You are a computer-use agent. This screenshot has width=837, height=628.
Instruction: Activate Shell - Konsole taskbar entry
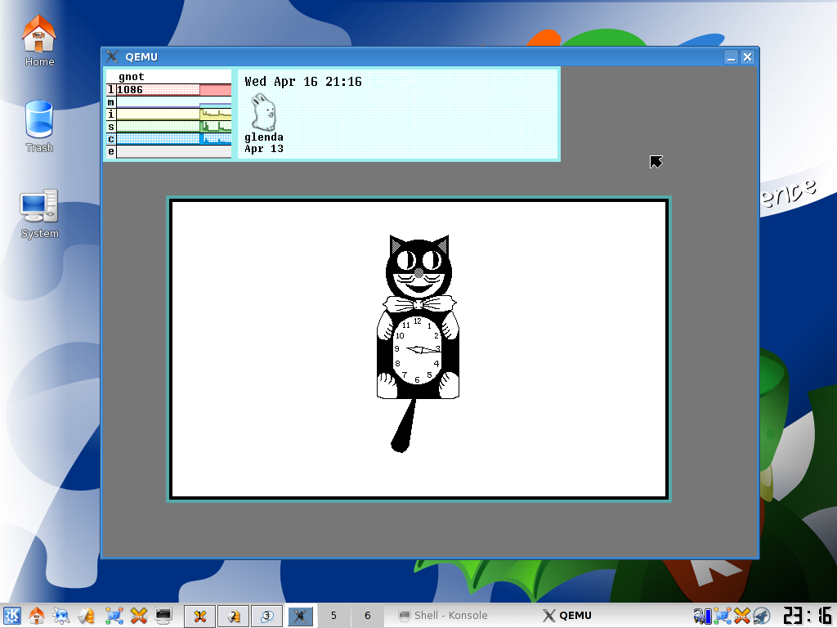pyautogui.click(x=443, y=616)
